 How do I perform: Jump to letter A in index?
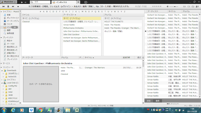[x=44, y=12]
